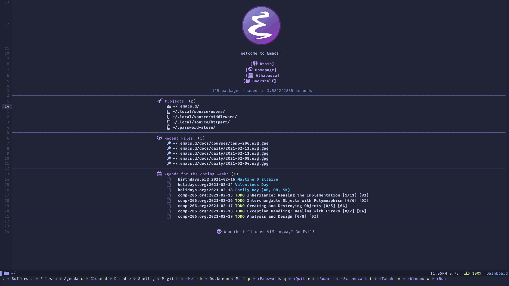Toggle TODO Inheritance task checkbox
The height and width of the screenshot is (286, 509).
pyautogui.click(x=169, y=195)
